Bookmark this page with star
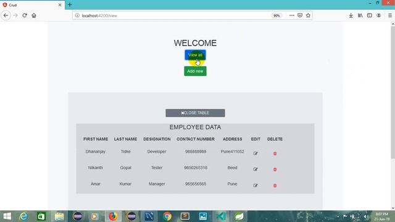Image resolution: width=395 pixels, height=222 pixels. [308, 15]
